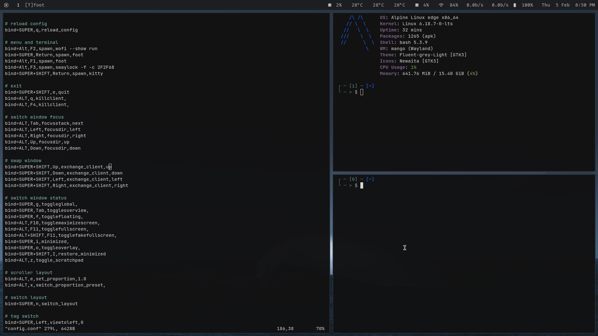Click the Kernel: Linux 6.18.7-0-lts line
The image size is (598, 336).
click(x=416, y=24)
